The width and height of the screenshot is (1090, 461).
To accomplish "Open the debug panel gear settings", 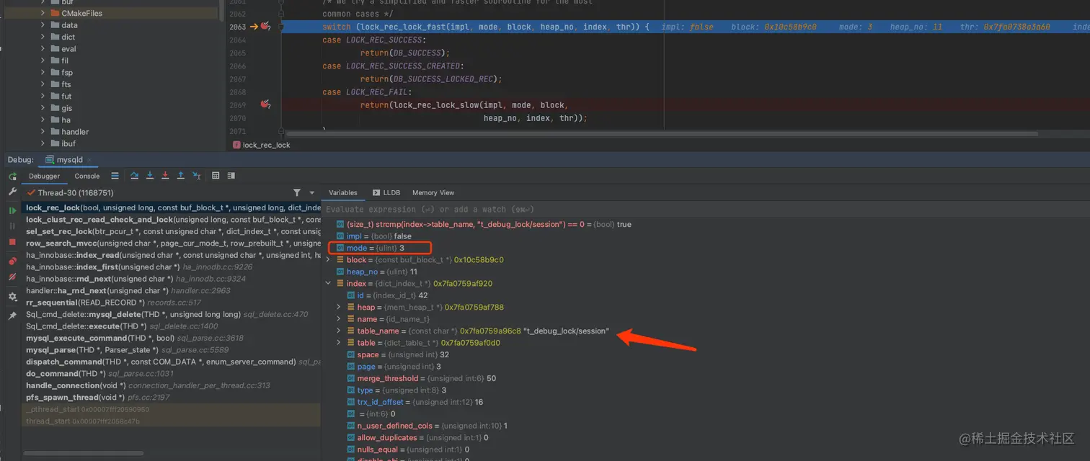I will tap(12, 297).
